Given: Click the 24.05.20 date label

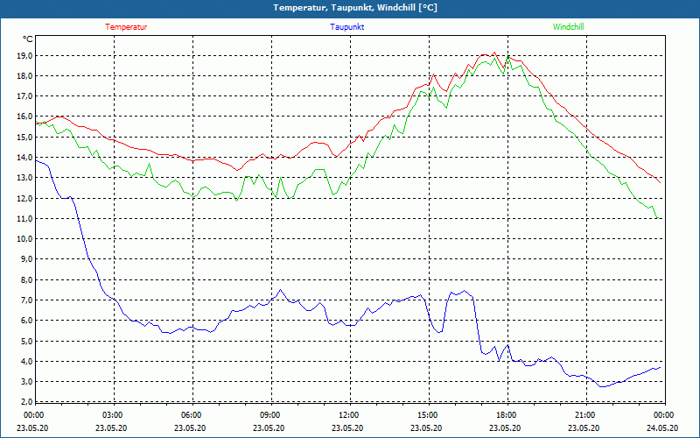Looking at the screenshot, I should (662, 428).
